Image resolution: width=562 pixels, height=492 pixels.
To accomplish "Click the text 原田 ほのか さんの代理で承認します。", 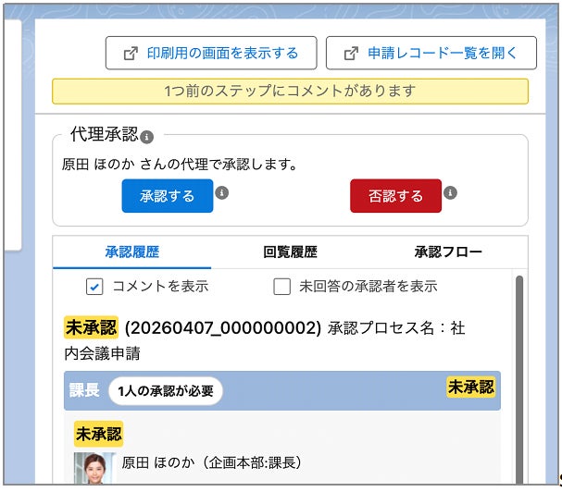I will [x=180, y=165].
